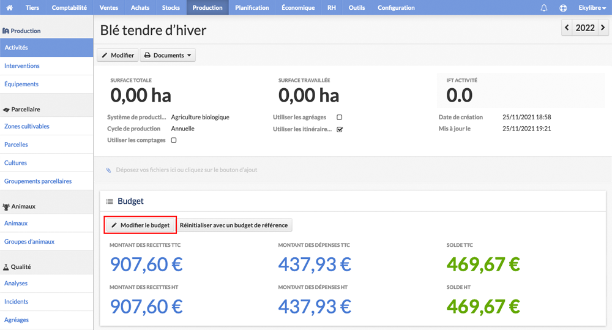612x330 pixels.
Task: Open the Ekylibre user menu
Action: click(592, 7)
